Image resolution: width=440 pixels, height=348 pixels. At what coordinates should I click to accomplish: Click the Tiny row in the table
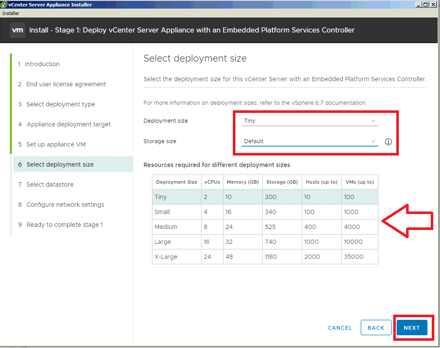(x=265, y=197)
